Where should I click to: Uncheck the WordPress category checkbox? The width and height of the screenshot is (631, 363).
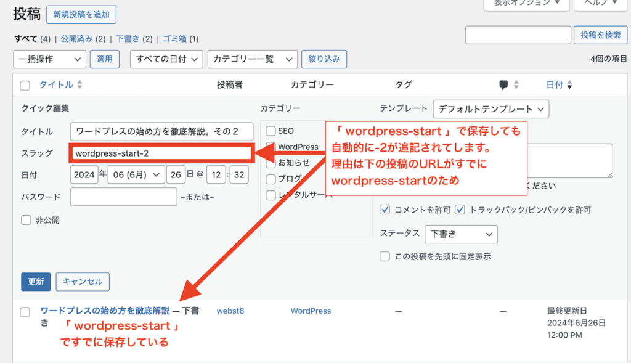coord(270,147)
